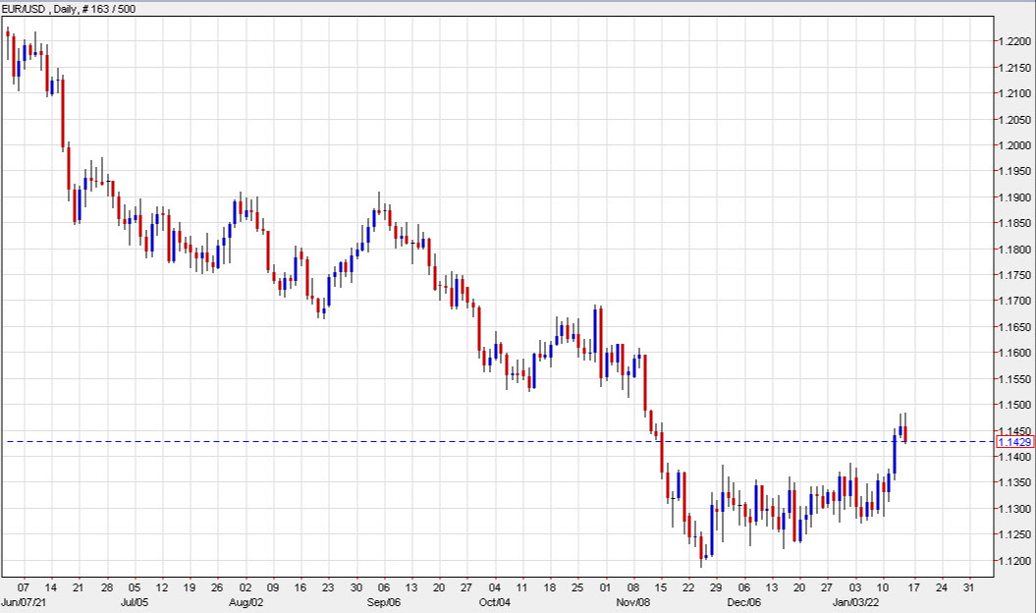Click the 1.2200 price axis label
Image resolution: width=1036 pixels, height=613 pixels.
coord(1014,41)
